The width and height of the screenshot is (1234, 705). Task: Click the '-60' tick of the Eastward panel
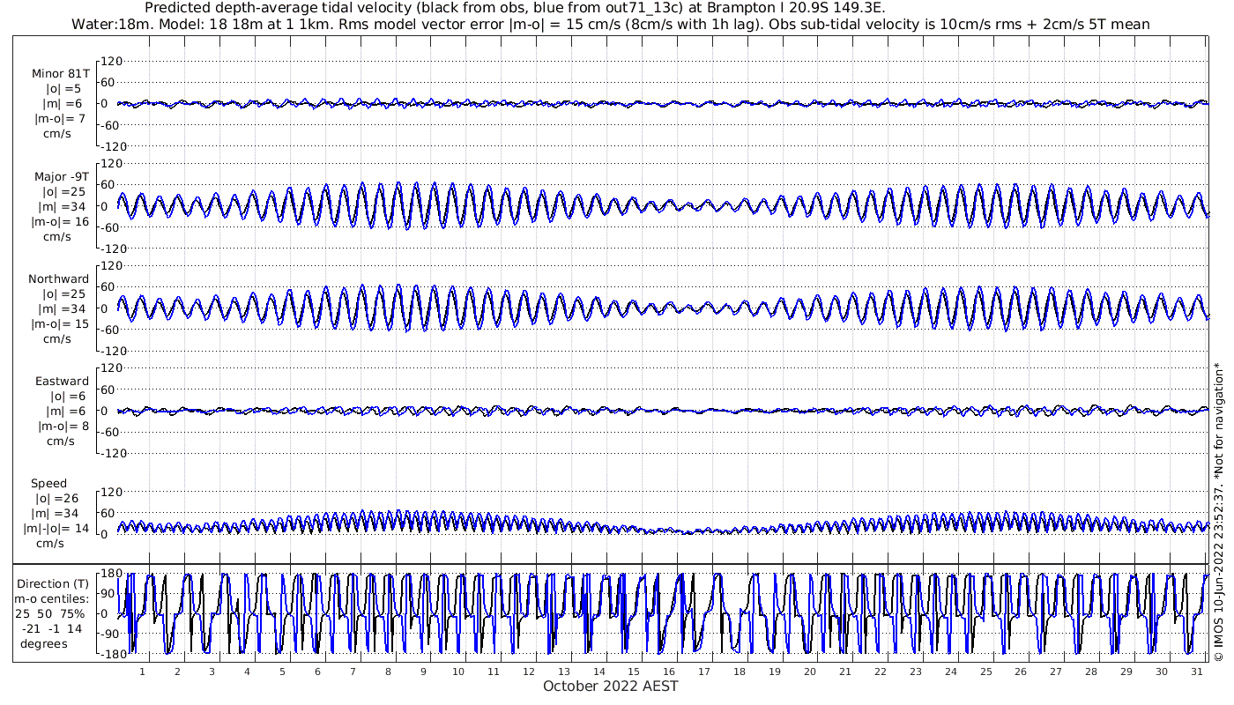click(110, 432)
